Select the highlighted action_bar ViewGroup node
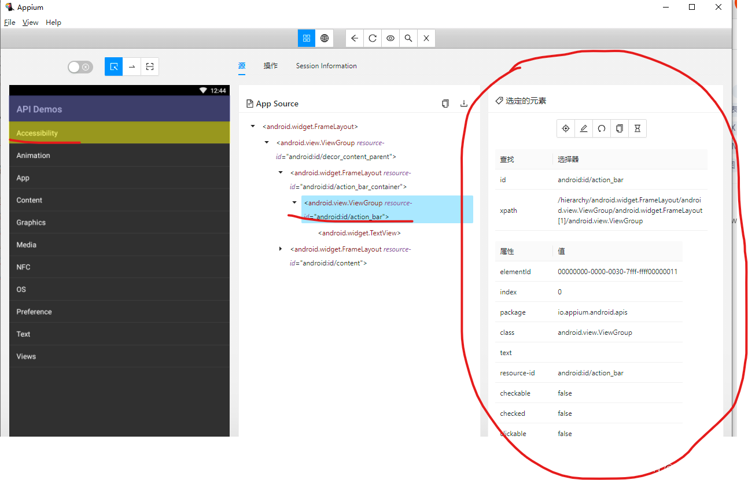Viewport: 748px width, 480px height. point(387,209)
